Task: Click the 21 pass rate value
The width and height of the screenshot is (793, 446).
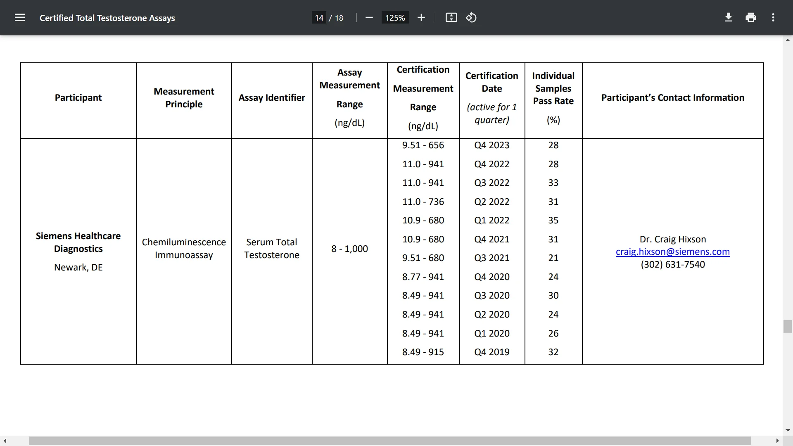Action: pos(553,258)
